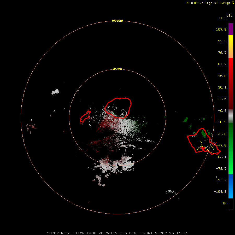Click the small red island outline west of center
The image size is (235, 235).
(x=85, y=118)
